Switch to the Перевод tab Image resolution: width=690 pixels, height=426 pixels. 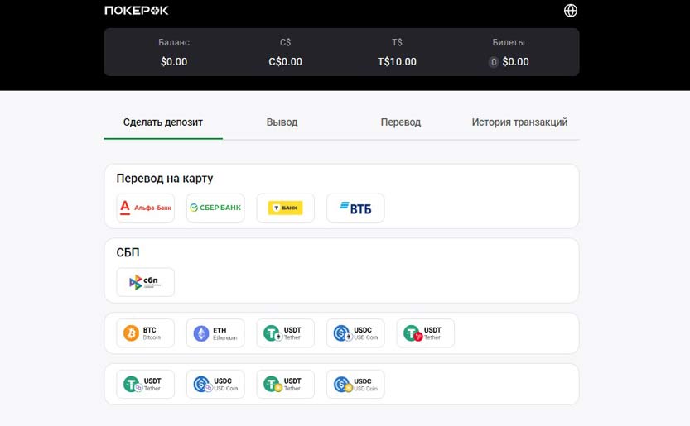[x=401, y=122]
